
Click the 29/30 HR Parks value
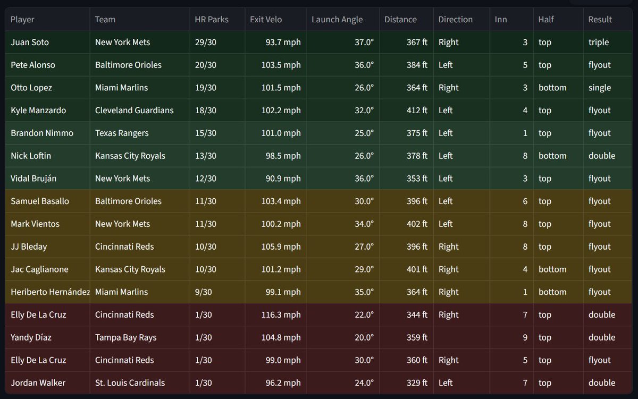tap(217, 42)
